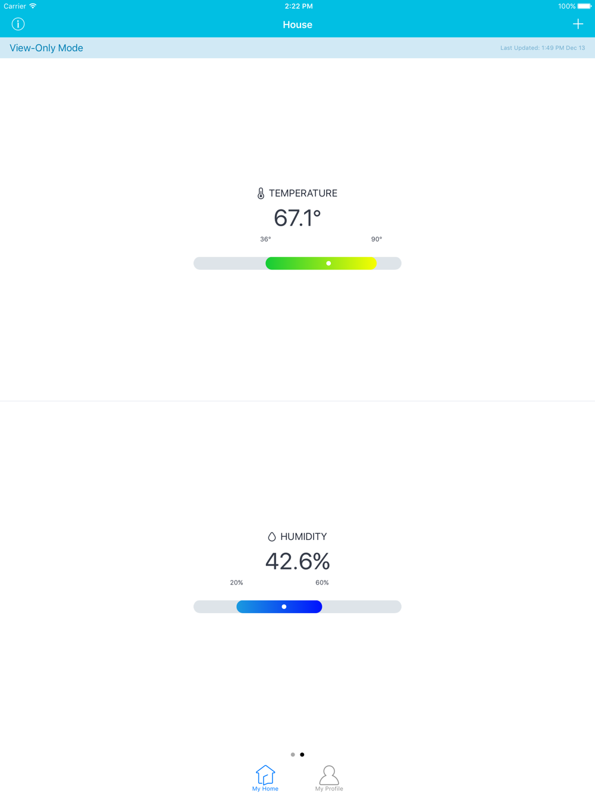Tap the thermometer icon beside Temperature
This screenshot has height=794, width=595.
(261, 193)
